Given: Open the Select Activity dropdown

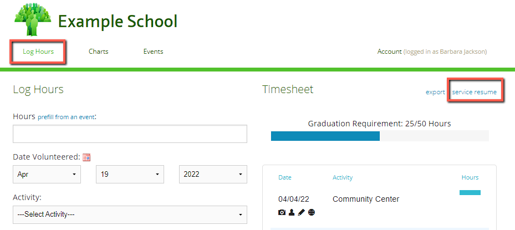Looking at the screenshot, I should point(130,214).
